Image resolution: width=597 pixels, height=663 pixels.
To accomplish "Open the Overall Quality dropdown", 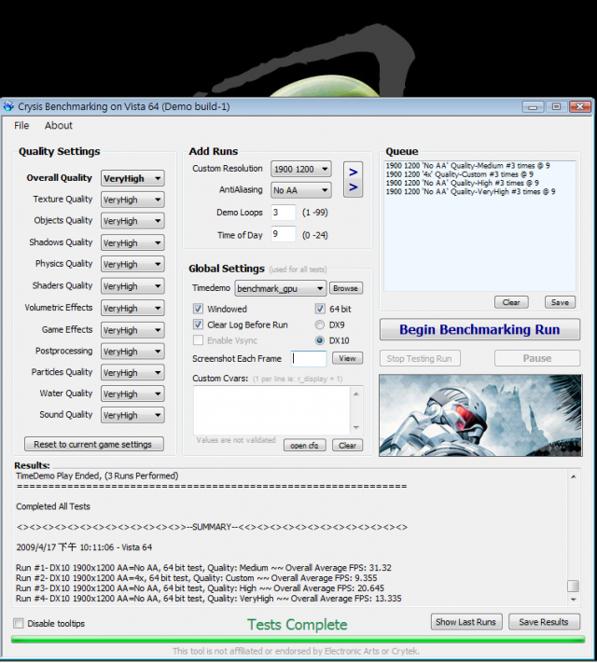I will (x=132, y=178).
